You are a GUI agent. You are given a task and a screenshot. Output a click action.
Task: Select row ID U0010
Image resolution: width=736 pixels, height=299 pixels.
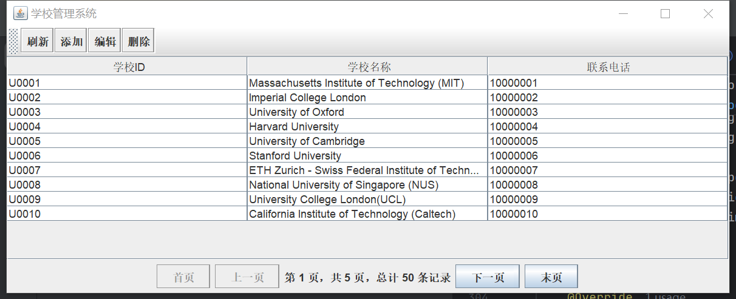[x=127, y=214]
